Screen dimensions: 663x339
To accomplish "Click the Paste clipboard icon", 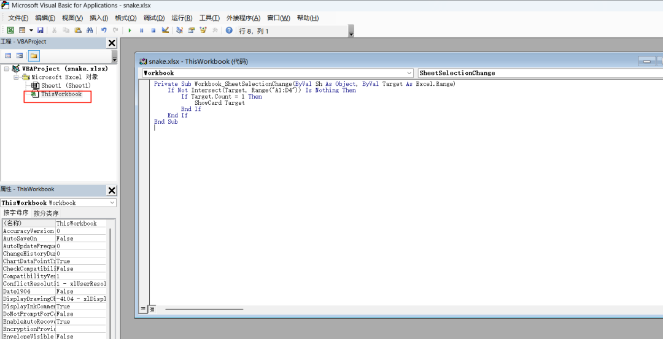I will [x=78, y=31].
